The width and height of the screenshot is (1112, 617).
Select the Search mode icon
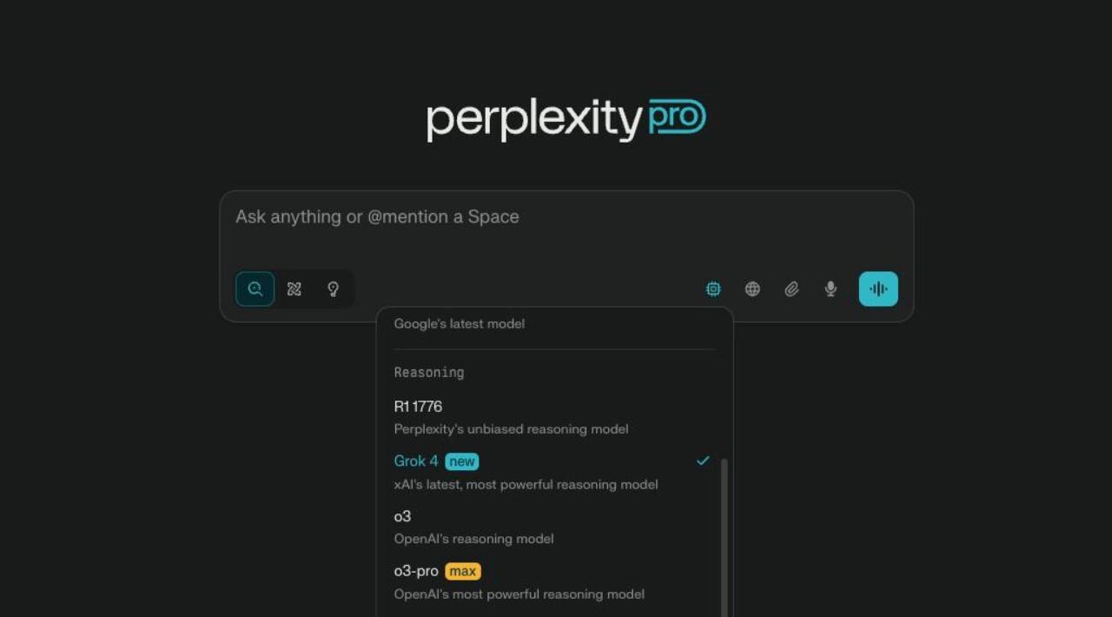[x=255, y=289]
